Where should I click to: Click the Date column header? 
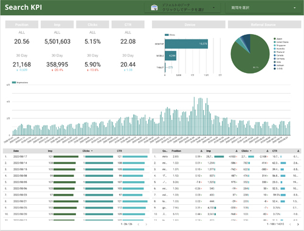pos(16,151)
